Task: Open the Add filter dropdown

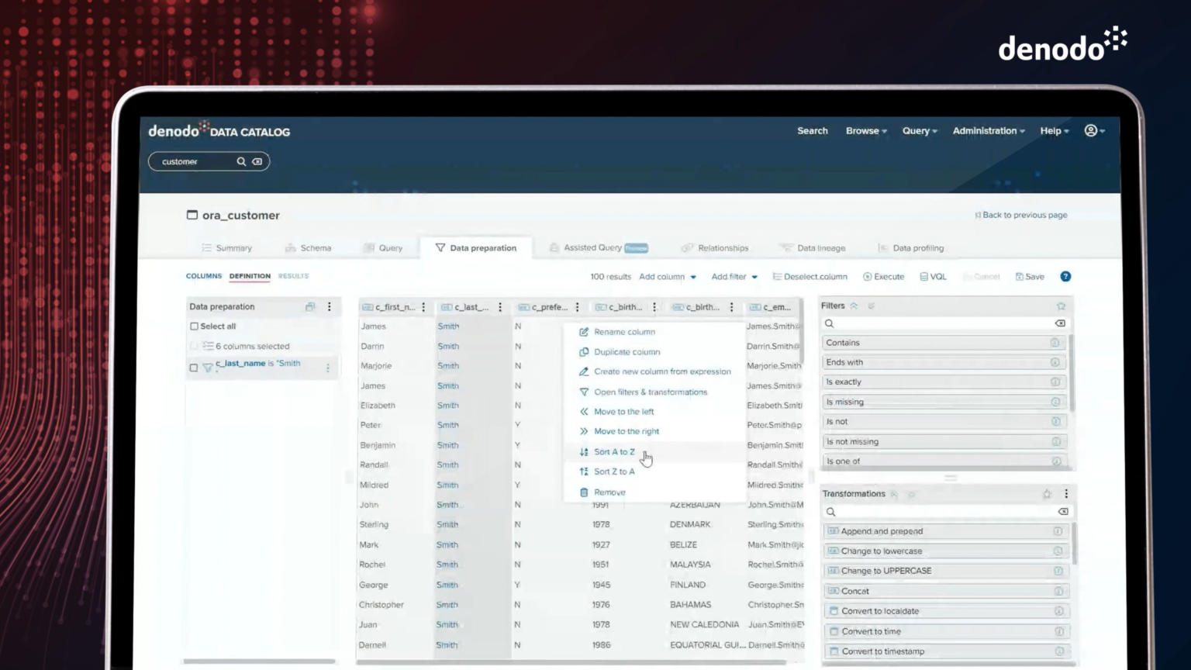Action: [733, 276]
